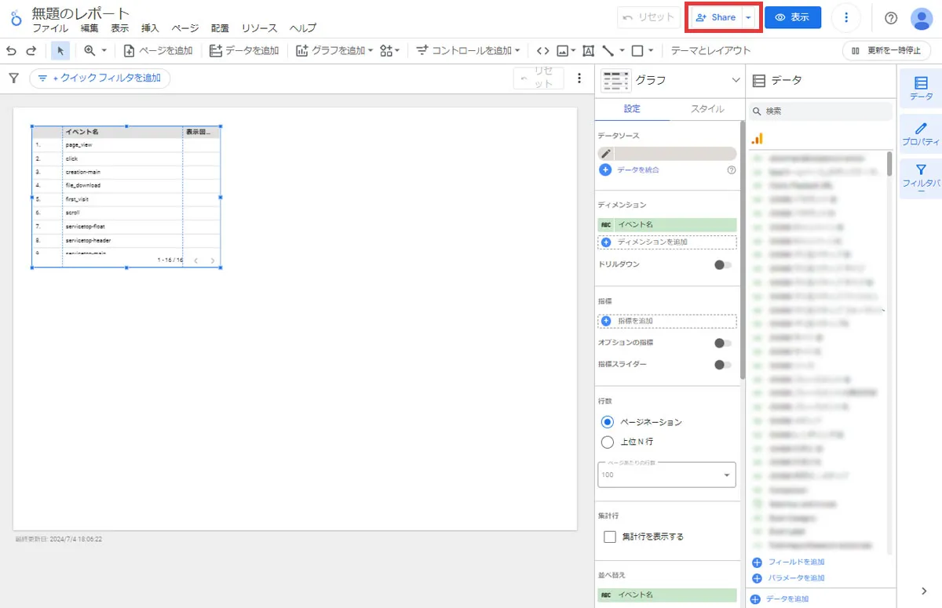Click the undo arrow icon
The width and height of the screenshot is (942, 608).
(11, 50)
